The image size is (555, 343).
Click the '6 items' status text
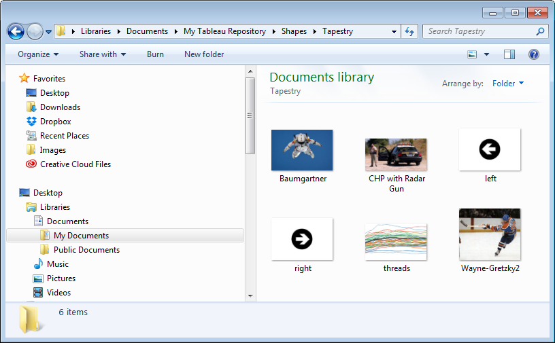coord(73,312)
